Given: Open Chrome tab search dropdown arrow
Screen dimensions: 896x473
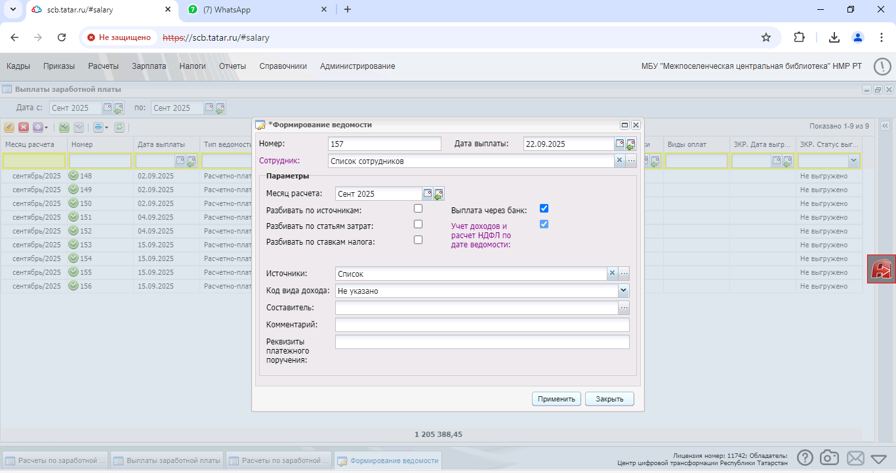Looking at the screenshot, I should pos(13,9).
